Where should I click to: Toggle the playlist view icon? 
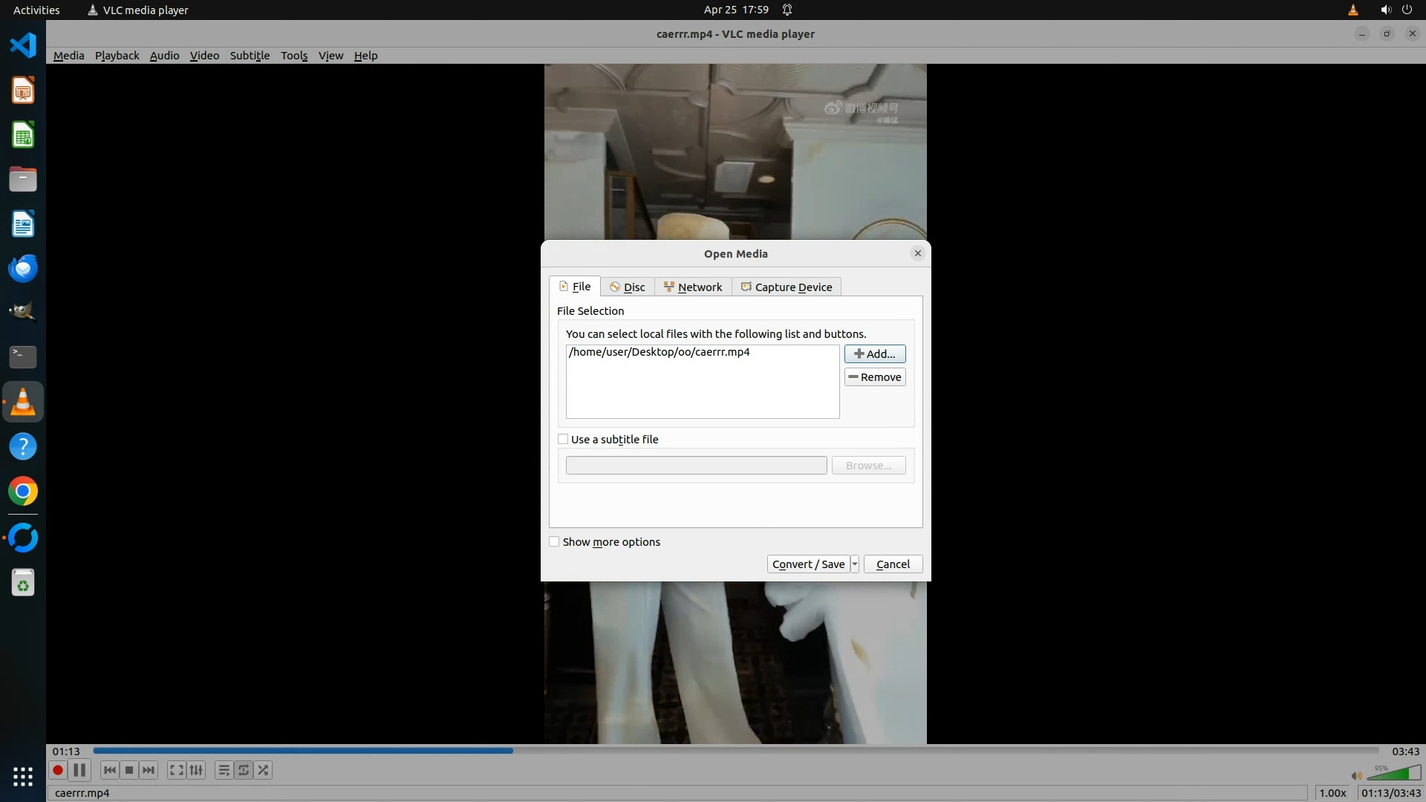224,770
